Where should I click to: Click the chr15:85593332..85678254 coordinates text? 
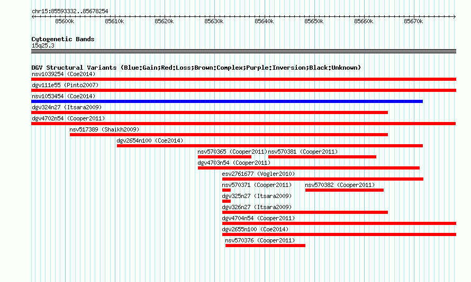(70, 12)
